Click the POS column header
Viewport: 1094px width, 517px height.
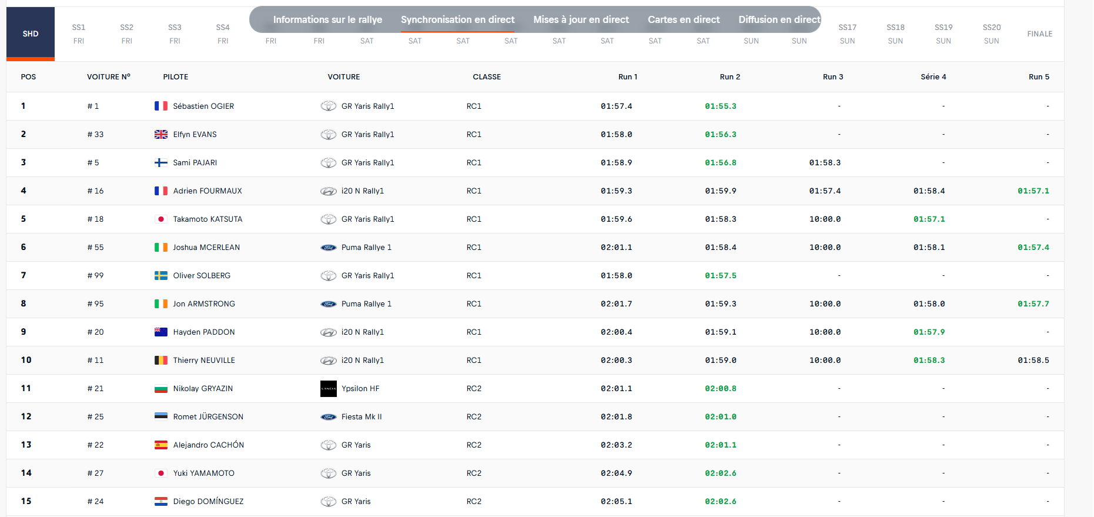tap(28, 76)
